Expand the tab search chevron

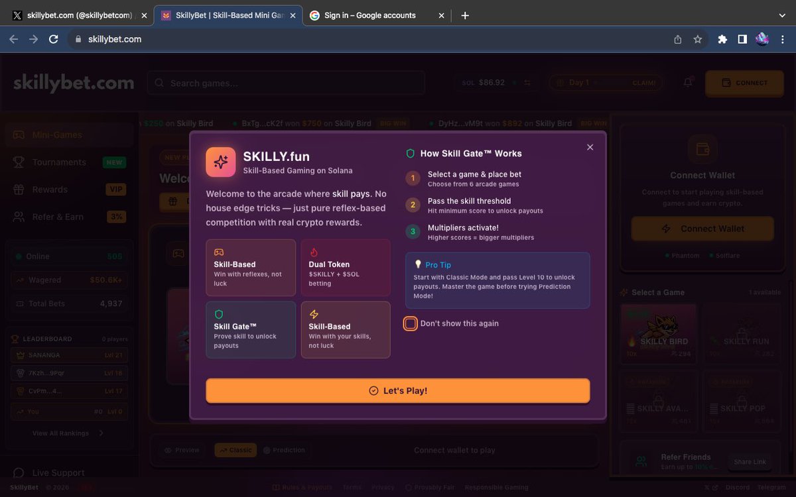click(x=781, y=15)
